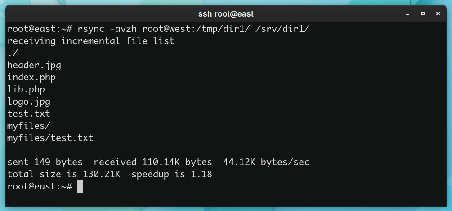The height and width of the screenshot is (211, 452).
Task: Close the ssh root@east terminal window
Action: pos(438,13)
